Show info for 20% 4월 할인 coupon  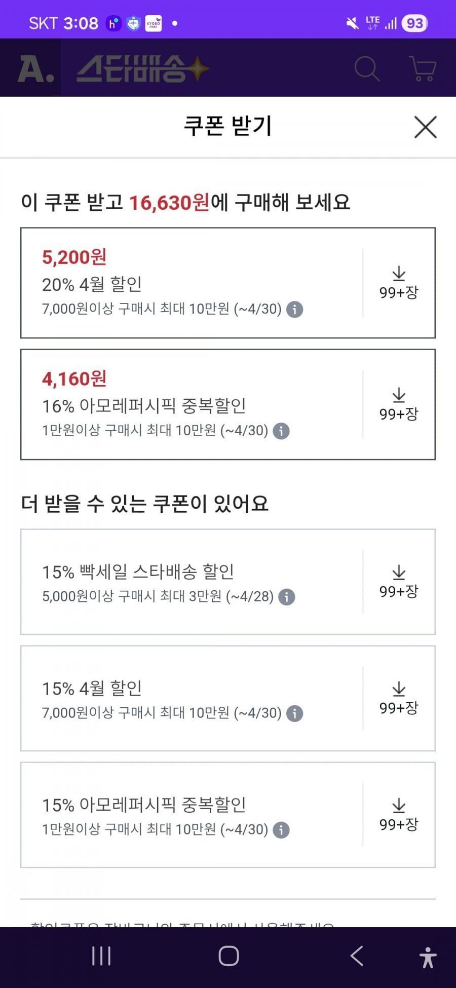click(294, 309)
